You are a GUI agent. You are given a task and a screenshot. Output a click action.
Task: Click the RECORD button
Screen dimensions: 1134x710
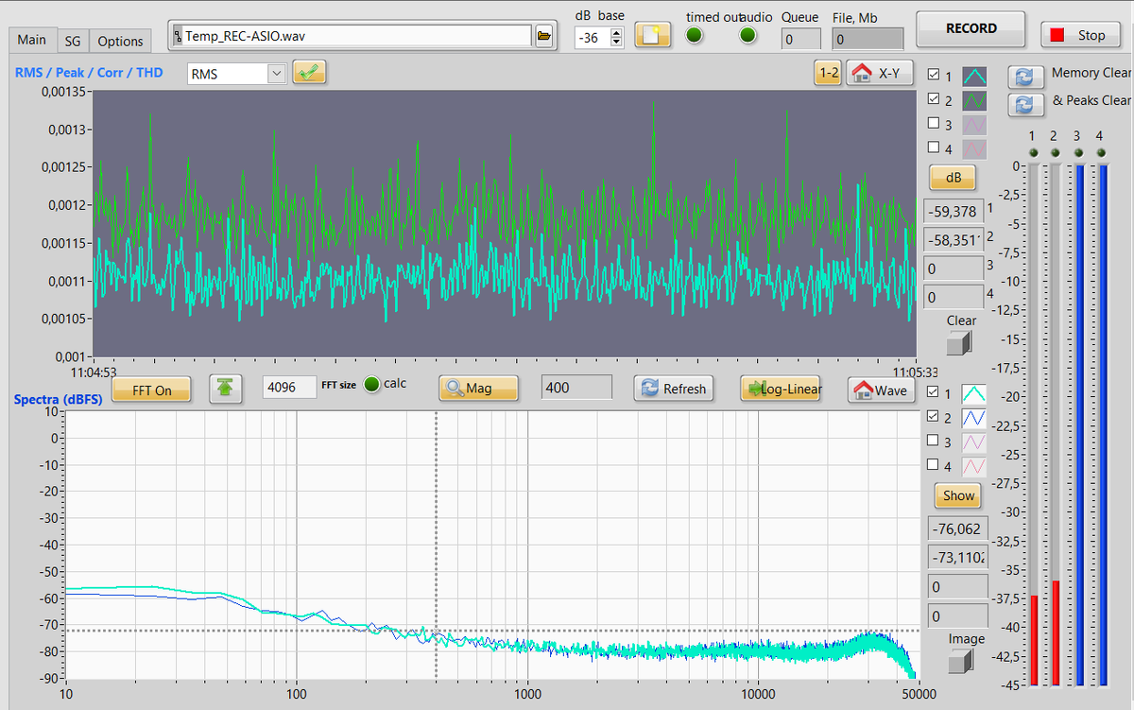coord(971,28)
